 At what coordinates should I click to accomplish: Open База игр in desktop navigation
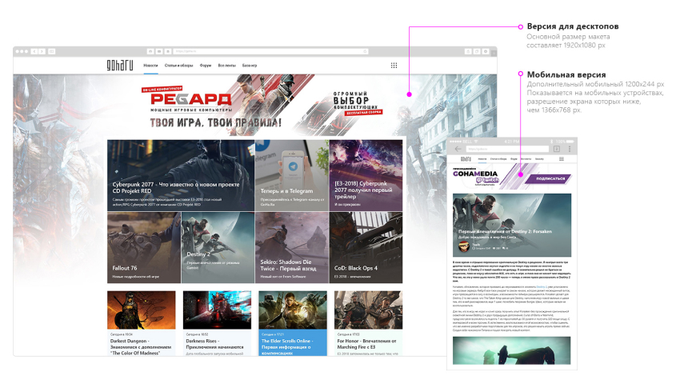[x=250, y=66]
